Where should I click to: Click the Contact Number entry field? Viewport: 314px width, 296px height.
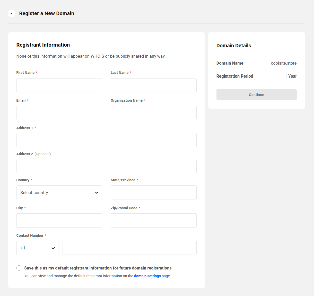pyautogui.click(x=129, y=248)
